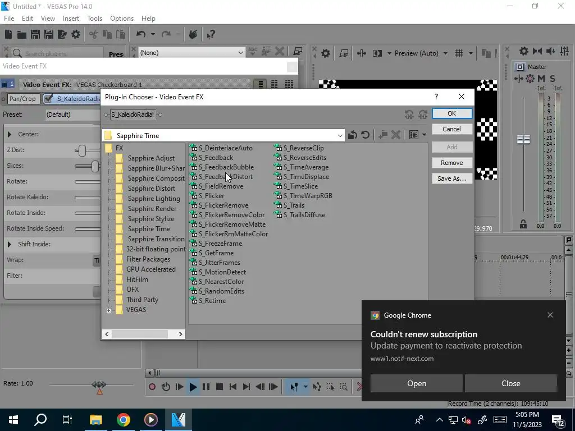Toggle Master bus Mute (M)
The width and height of the screenshot is (575, 431).
coord(541,79)
